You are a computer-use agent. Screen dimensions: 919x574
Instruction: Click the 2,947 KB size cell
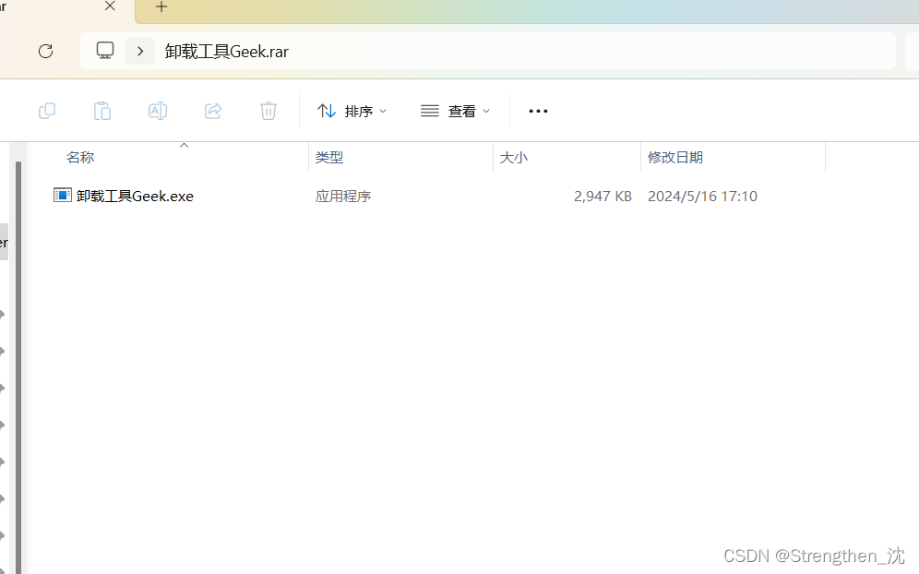coord(603,196)
